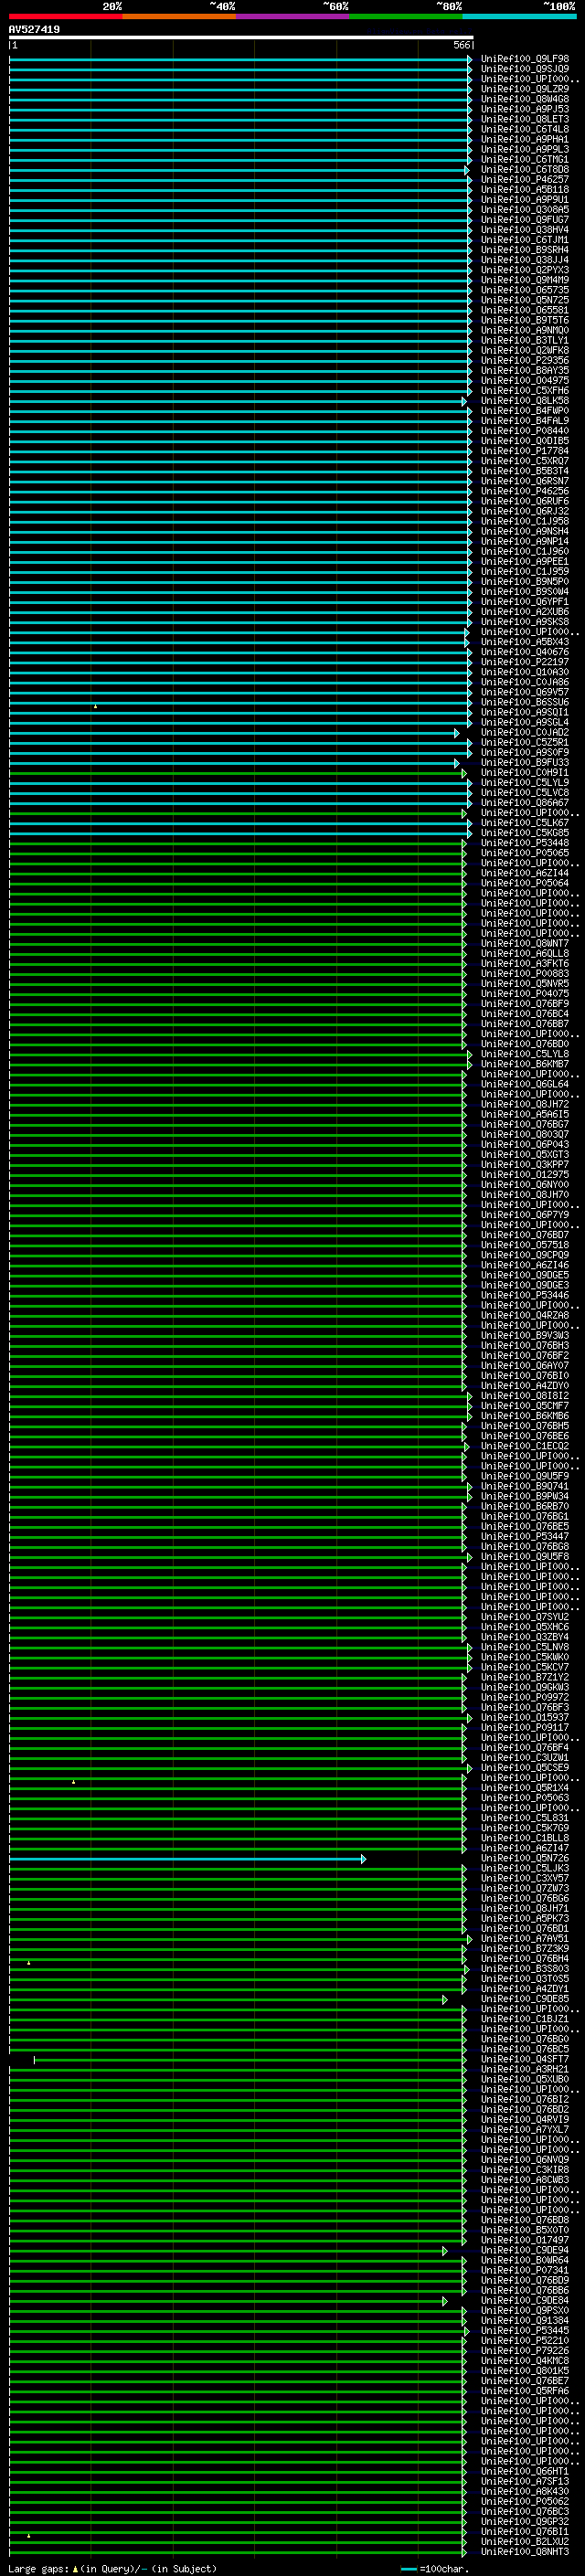Click UniRef100_Q38HV4 hit label
This screenshot has height=2576, width=585.
tap(525, 230)
